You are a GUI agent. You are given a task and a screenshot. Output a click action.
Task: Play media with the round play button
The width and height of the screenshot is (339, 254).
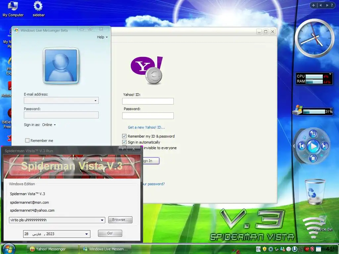point(313,146)
